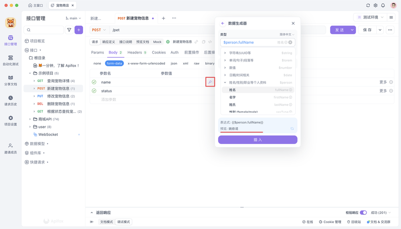Screen dimensions: 401x229
Task: Toggle the 校验响应 switch
Action: pyautogui.click(x=363, y=213)
